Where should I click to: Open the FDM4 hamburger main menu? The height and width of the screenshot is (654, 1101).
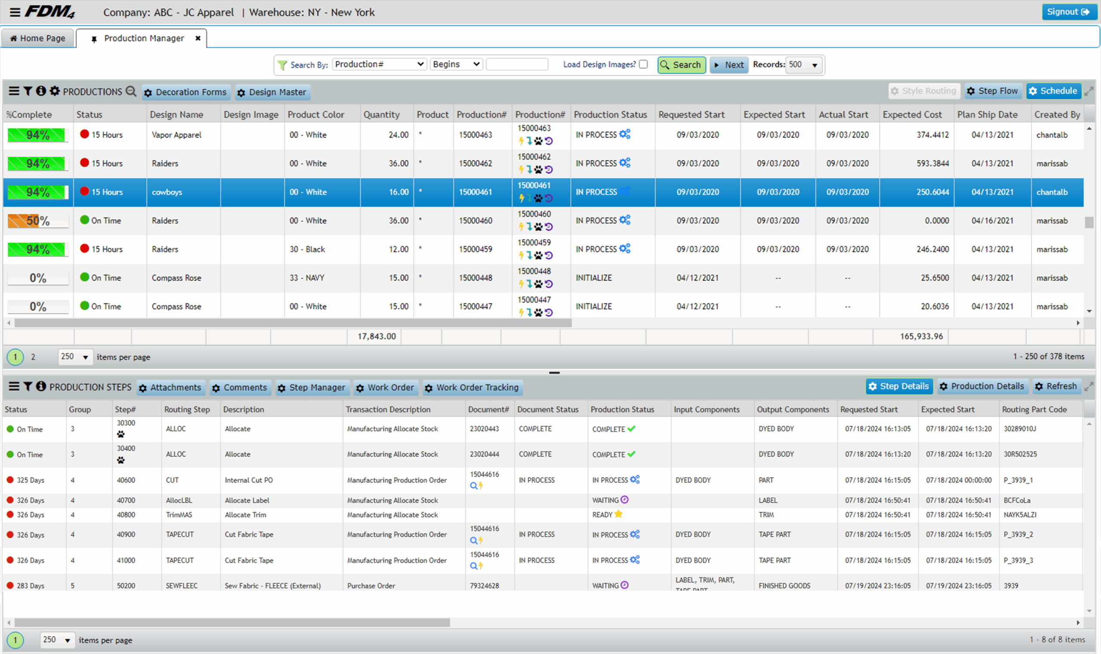[x=15, y=12]
